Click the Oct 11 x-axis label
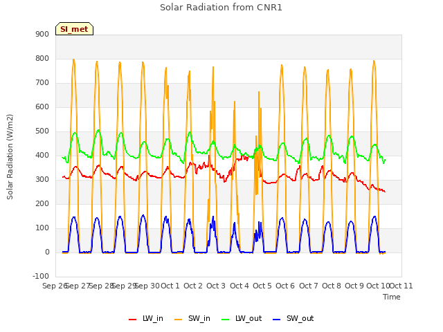443x332 pixels. click(401, 286)
